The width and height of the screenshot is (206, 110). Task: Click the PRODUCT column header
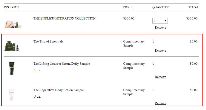[12, 7]
